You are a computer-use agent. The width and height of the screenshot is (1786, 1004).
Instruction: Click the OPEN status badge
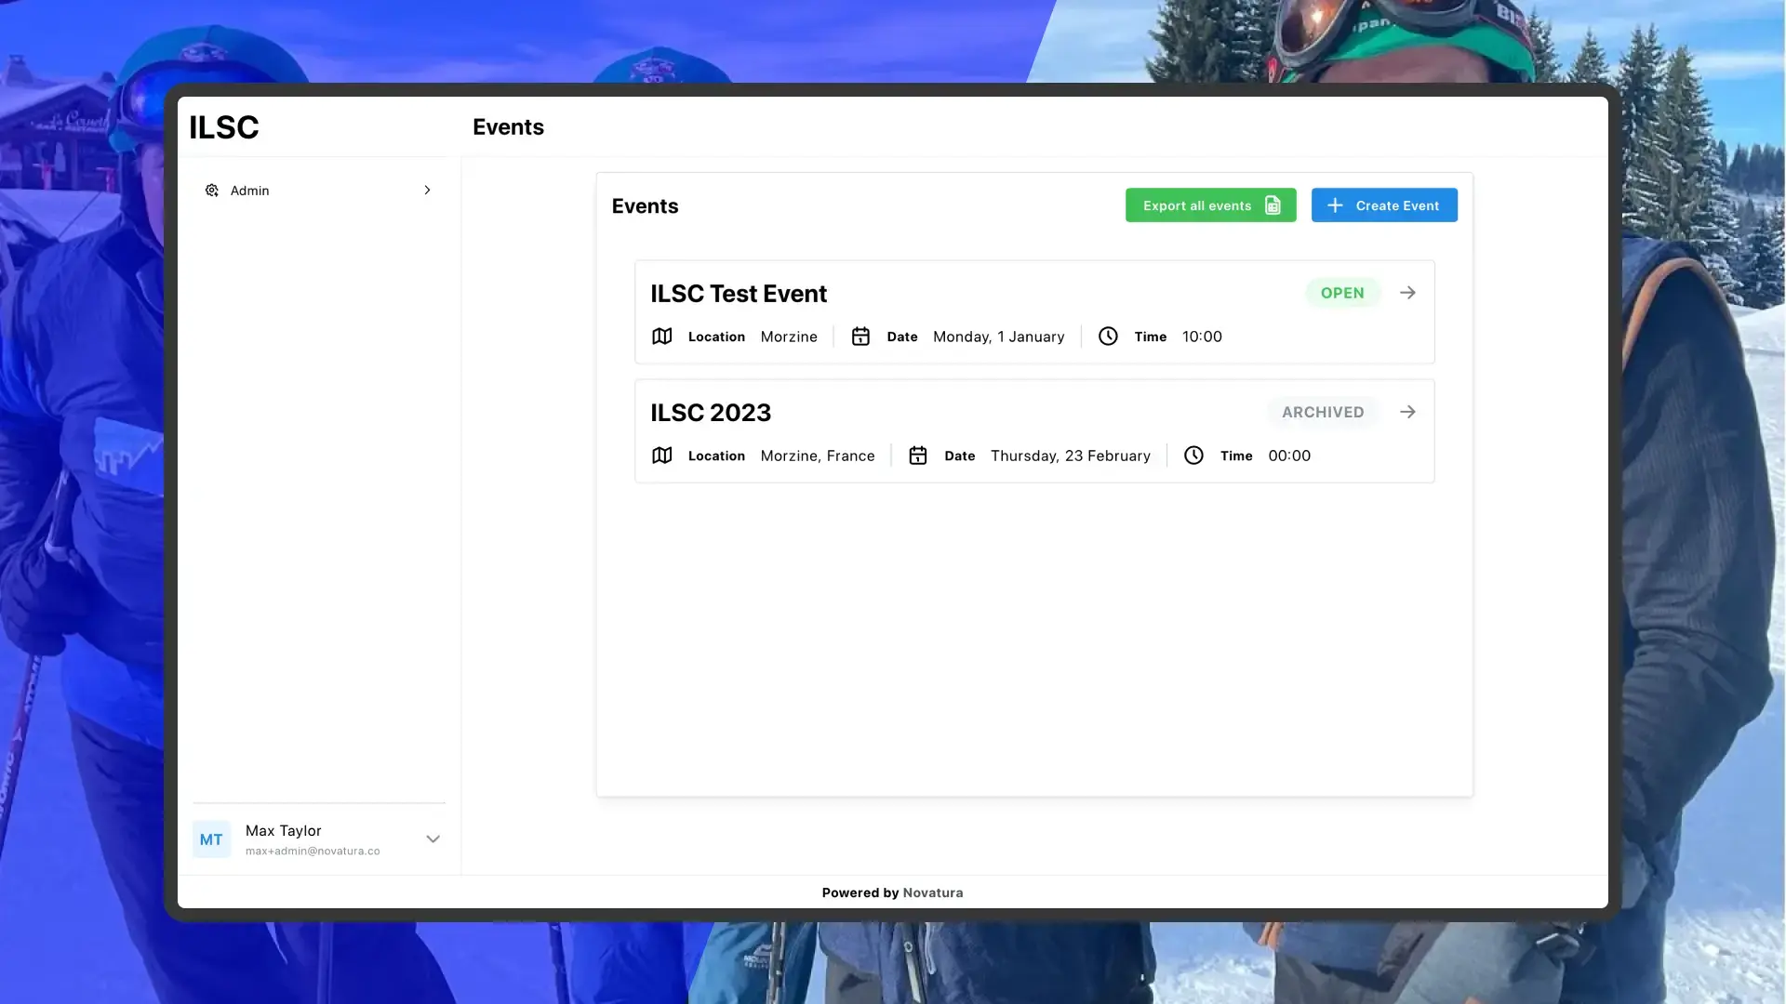pos(1342,293)
